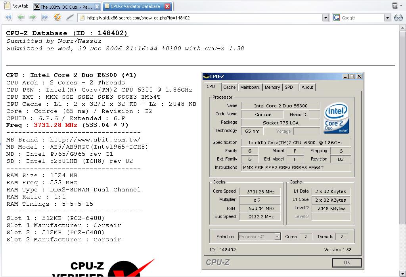Click the Level 2 cache field '2048 KBytes'

331,208
